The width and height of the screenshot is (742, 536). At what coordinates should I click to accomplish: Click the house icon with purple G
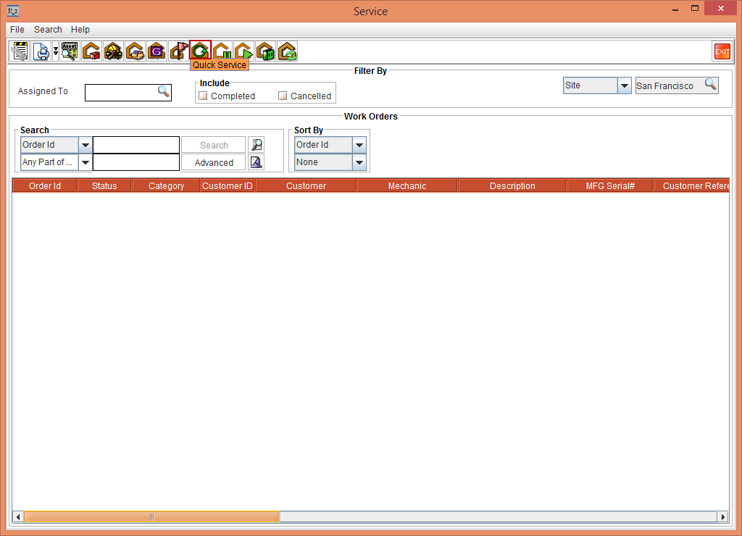(x=157, y=51)
